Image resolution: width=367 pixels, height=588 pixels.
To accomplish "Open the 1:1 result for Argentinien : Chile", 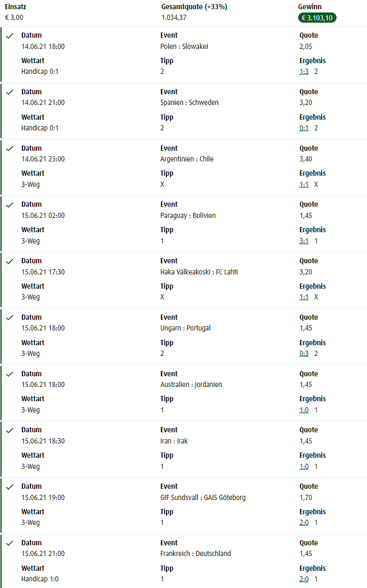I will (304, 184).
